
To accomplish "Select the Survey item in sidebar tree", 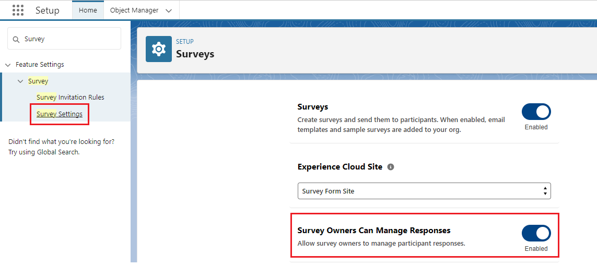I will coord(38,81).
